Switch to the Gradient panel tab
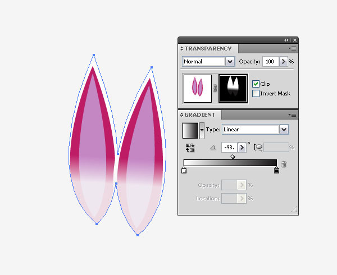The image size is (337, 275). pos(200,115)
